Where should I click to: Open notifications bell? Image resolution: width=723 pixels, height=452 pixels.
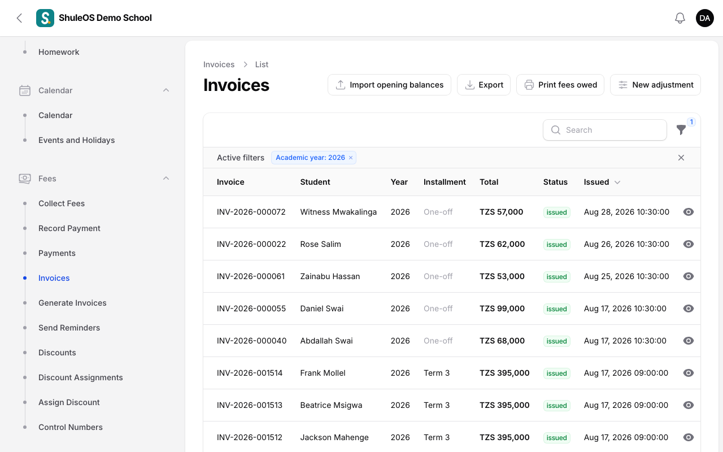[x=680, y=18]
